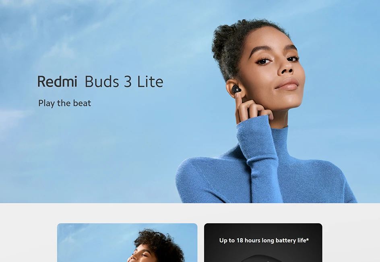Click the 'Play the beat' tagline
The height and width of the screenshot is (262, 380).
65,103
